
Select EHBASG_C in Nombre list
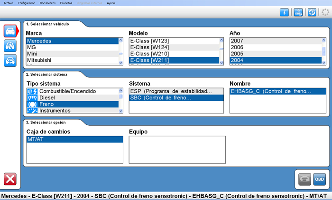(278, 91)
